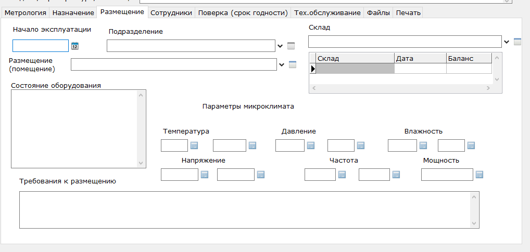Click the second Напряжение input field
This screenshot has width=530, height=252.
click(x=236, y=175)
